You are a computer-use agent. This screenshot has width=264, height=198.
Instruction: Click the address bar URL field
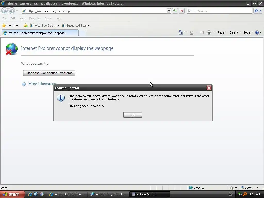point(94,11)
